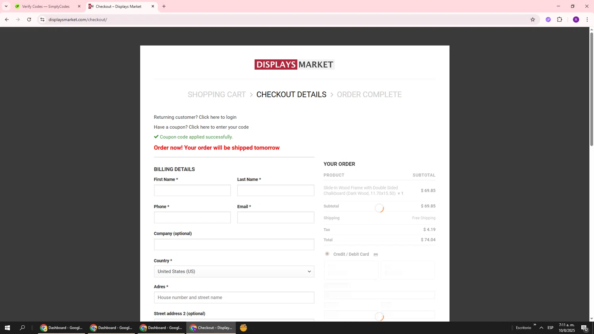Click here to enter your coupon code
Image resolution: width=594 pixels, height=334 pixels.
[x=219, y=127]
